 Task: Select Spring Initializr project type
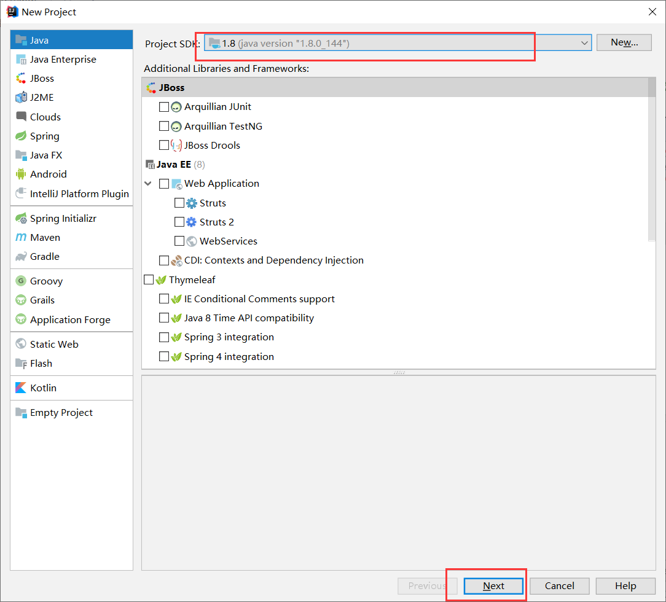[71, 218]
